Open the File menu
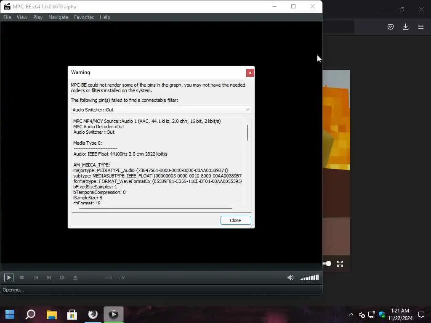This screenshot has width=431, height=323. (7, 17)
